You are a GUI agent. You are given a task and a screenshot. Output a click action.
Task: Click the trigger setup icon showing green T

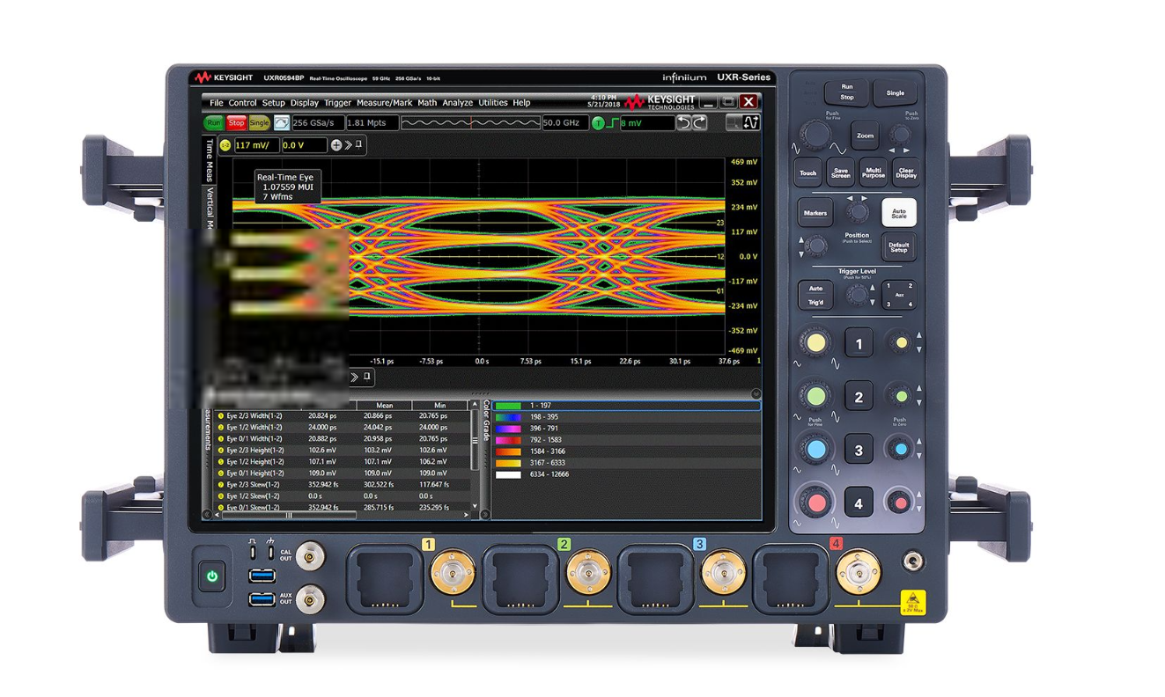(598, 123)
